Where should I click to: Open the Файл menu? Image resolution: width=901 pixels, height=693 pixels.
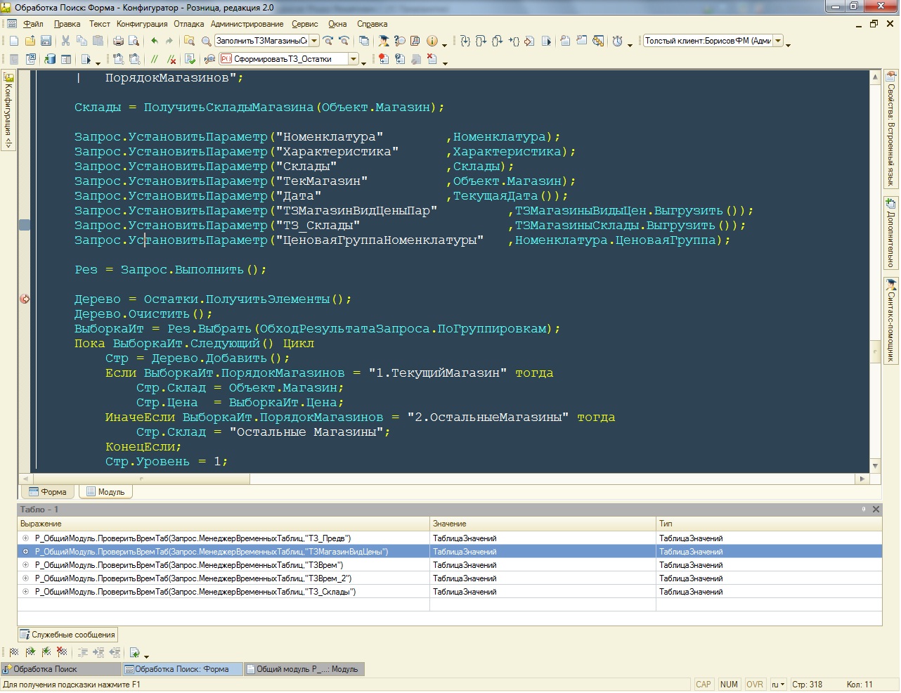pos(33,24)
